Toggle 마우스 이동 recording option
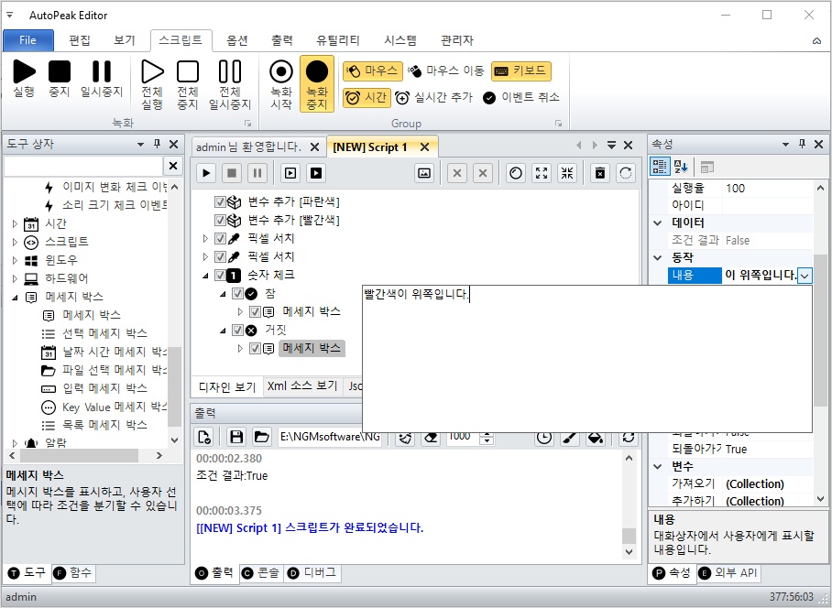 [x=446, y=71]
